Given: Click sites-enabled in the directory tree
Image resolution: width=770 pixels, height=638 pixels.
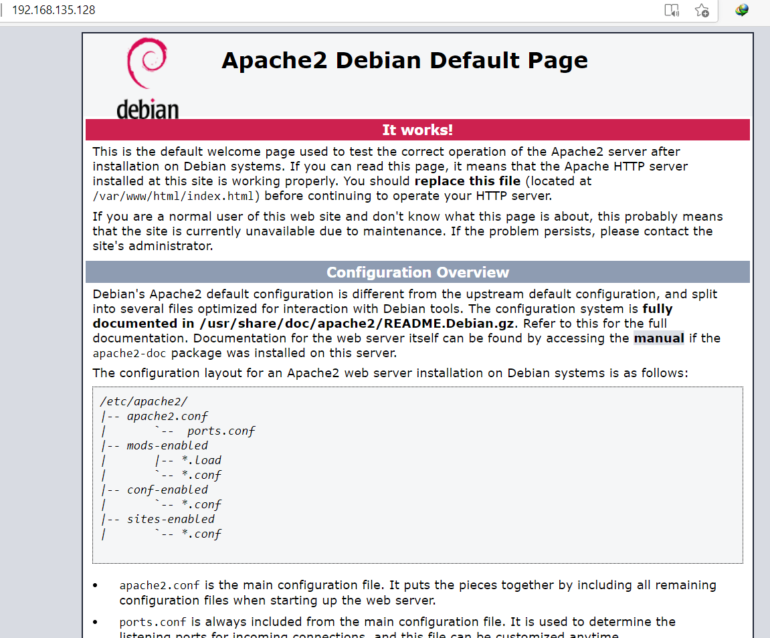Looking at the screenshot, I should 171,519.
